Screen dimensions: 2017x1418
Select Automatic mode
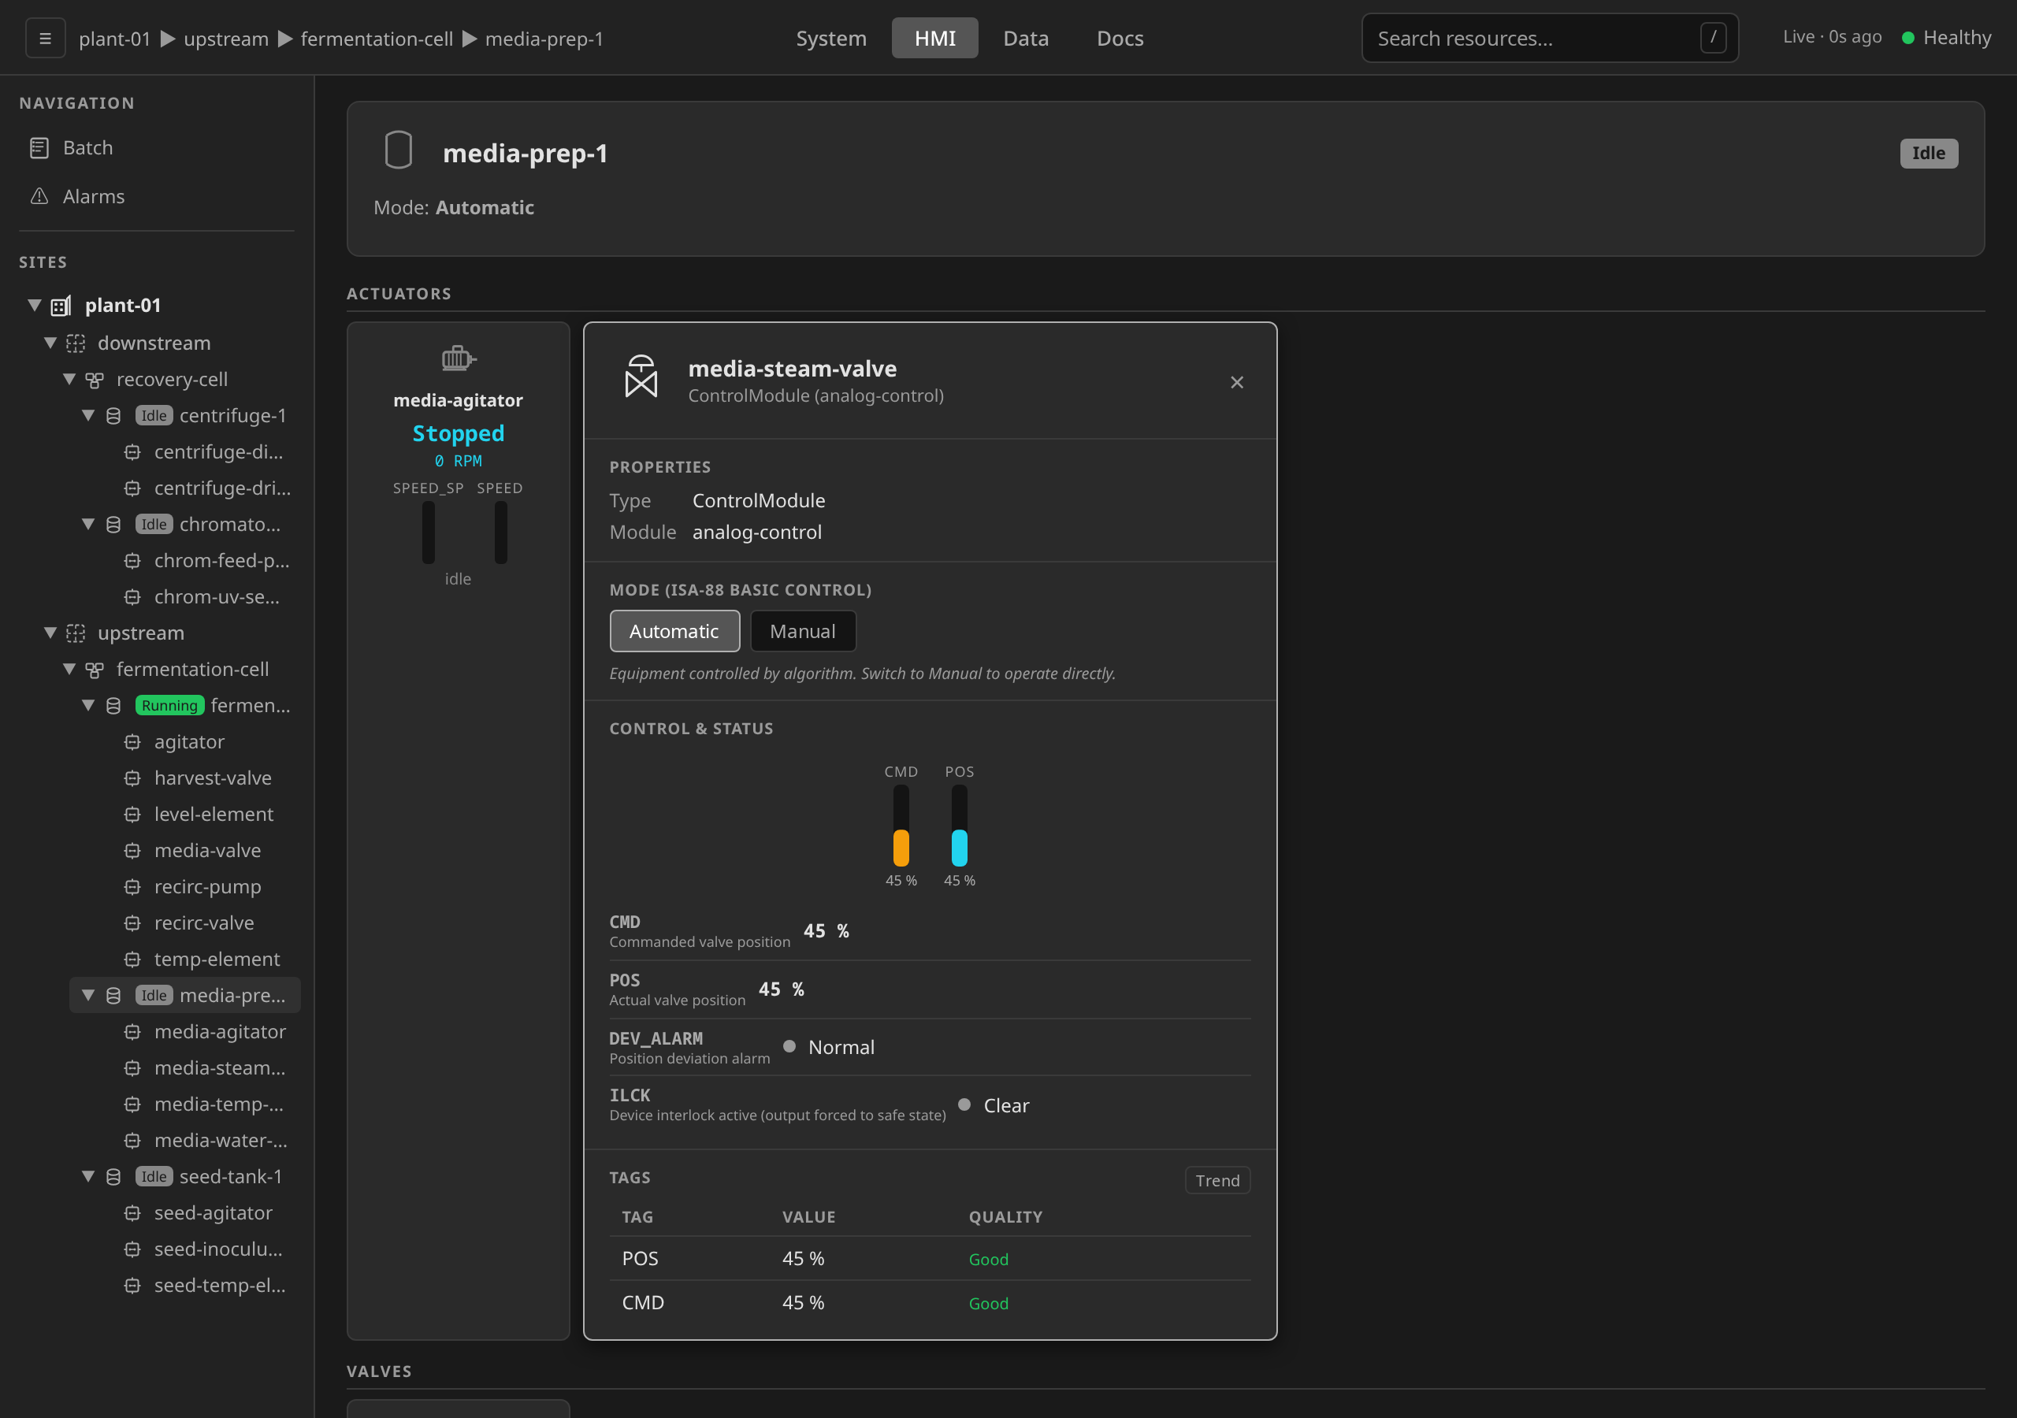pyautogui.click(x=674, y=631)
